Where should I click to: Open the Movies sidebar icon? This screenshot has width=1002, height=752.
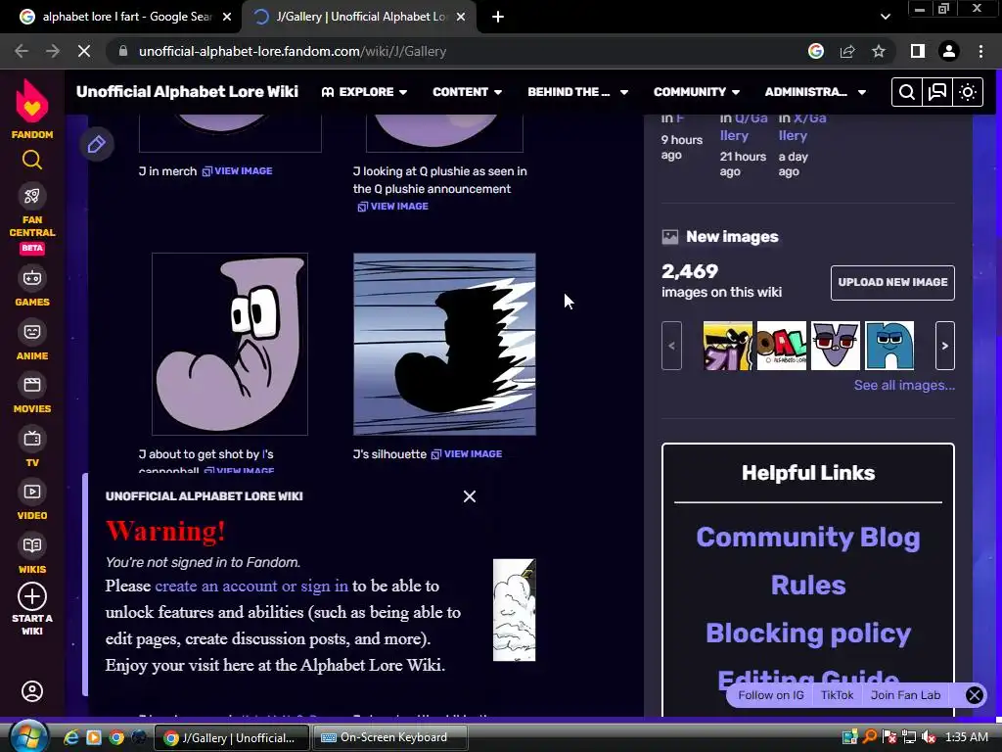(32, 385)
